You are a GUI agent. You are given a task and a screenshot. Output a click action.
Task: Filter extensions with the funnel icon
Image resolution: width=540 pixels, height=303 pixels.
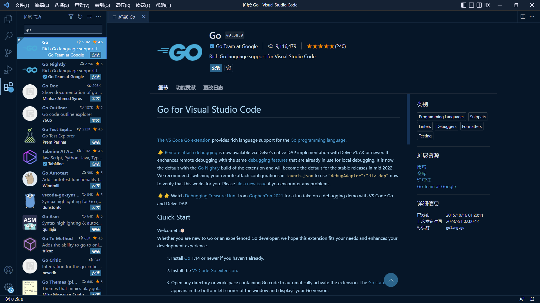71,17
